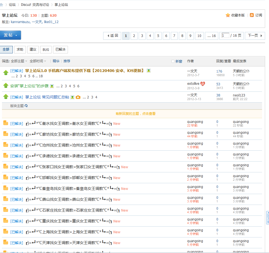Click the 下一页 next page button
This screenshot has height=253, width=269.
255,36
